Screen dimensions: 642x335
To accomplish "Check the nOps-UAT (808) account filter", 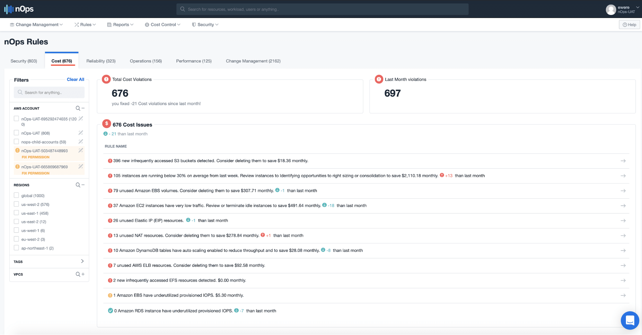I will point(16,133).
